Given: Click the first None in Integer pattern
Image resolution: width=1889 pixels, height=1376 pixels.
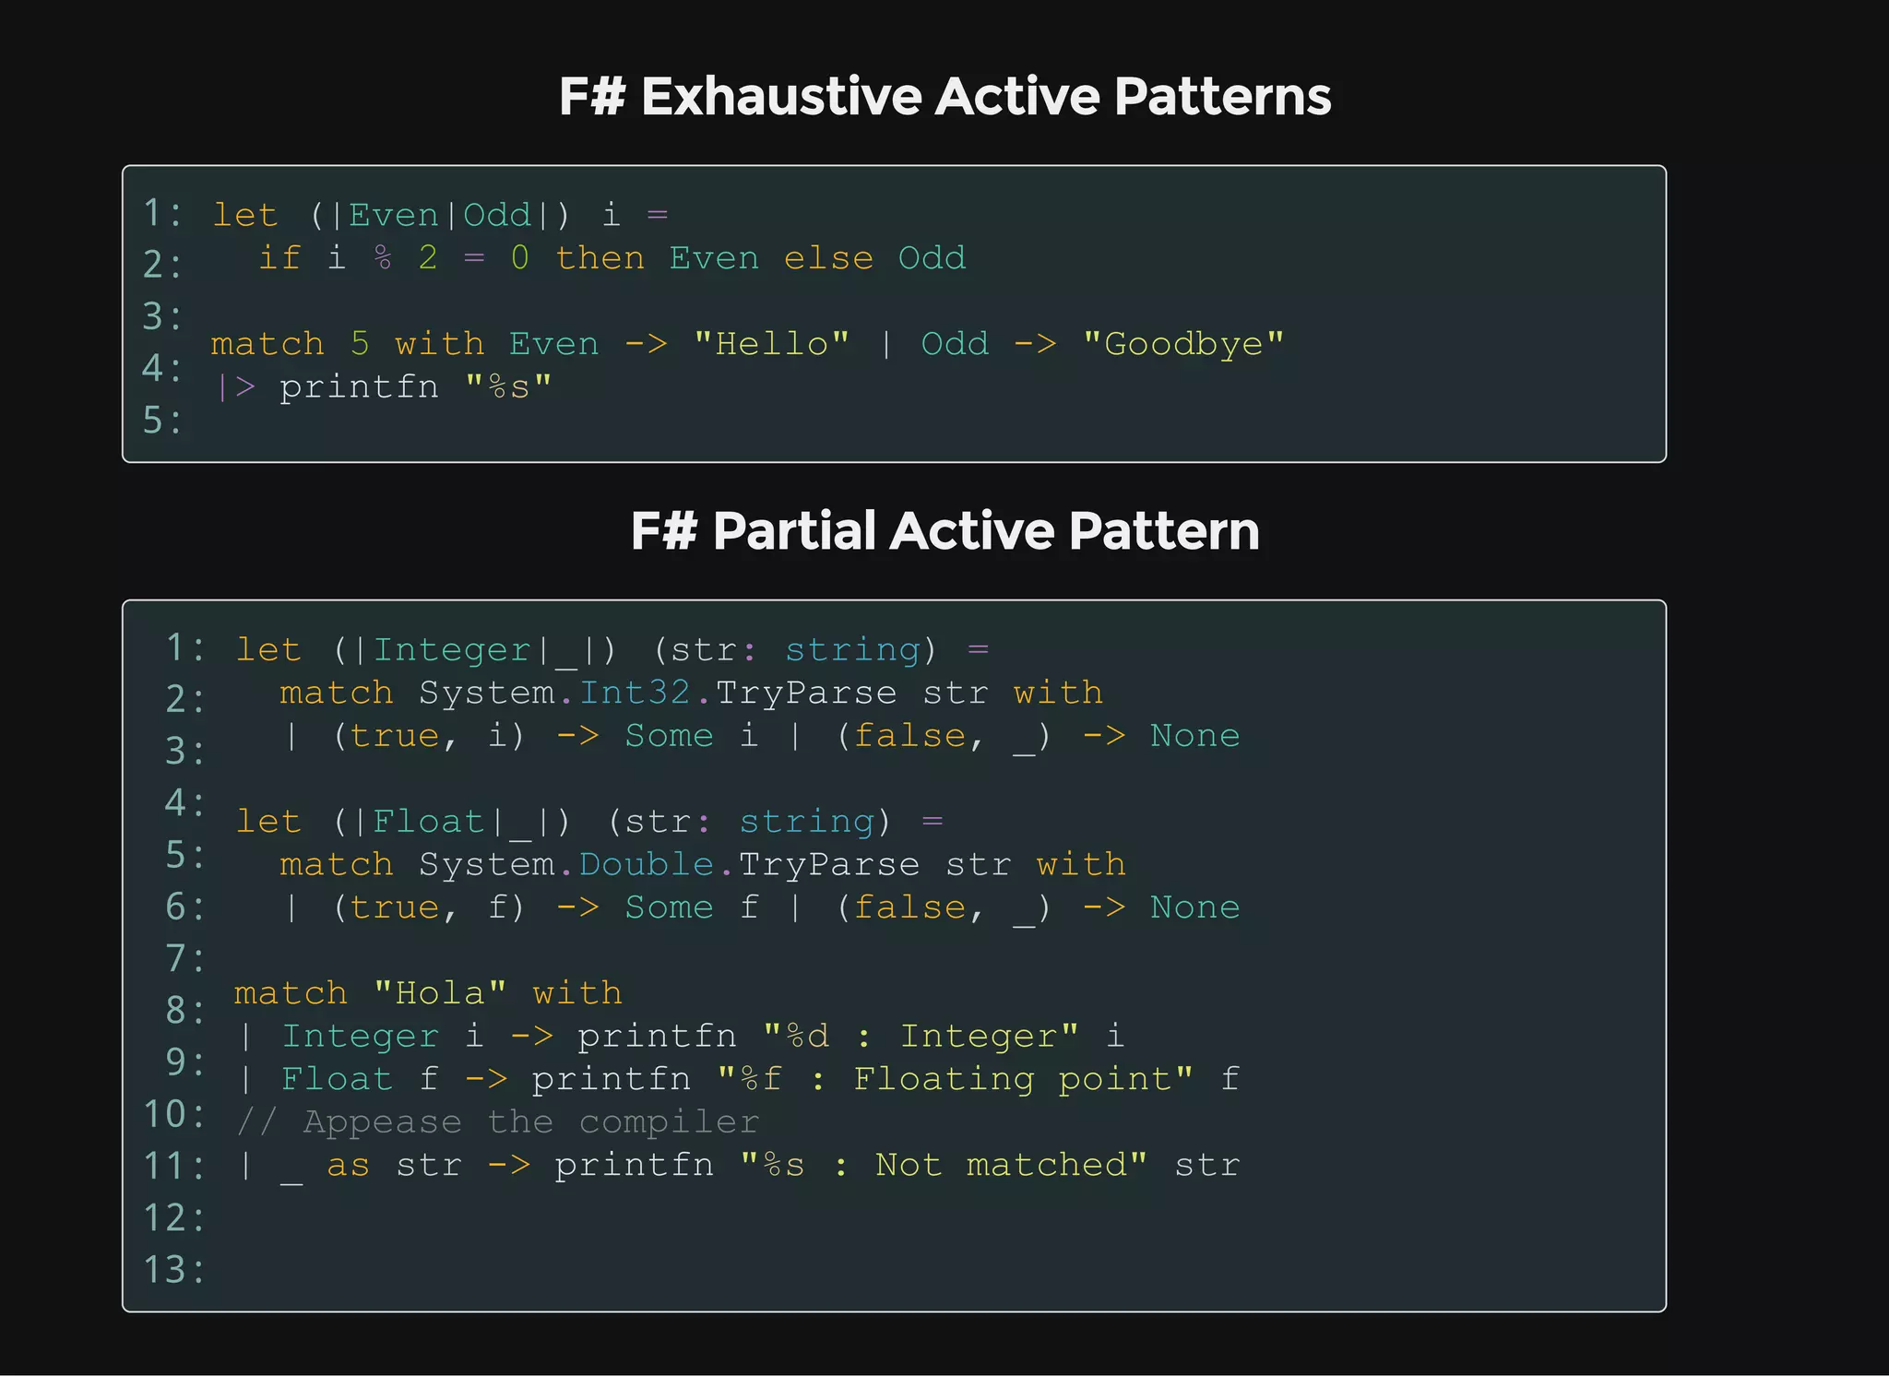Looking at the screenshot, I should 1194,736.
